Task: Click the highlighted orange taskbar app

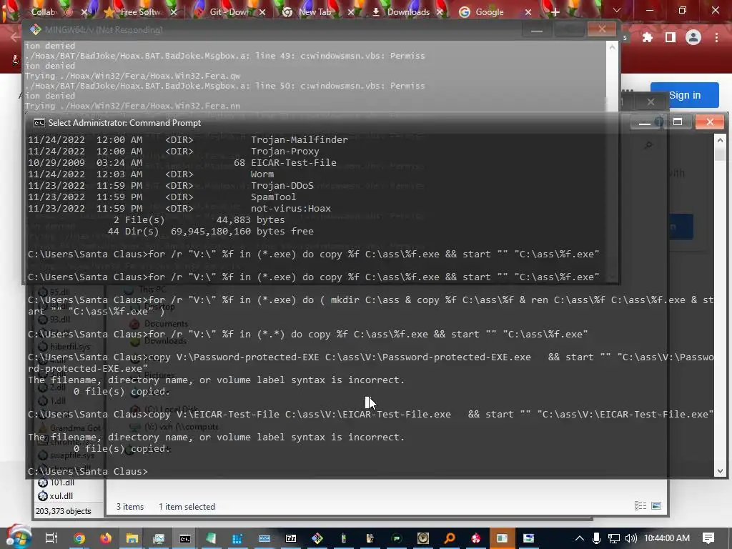Action: tap(503, 538)
